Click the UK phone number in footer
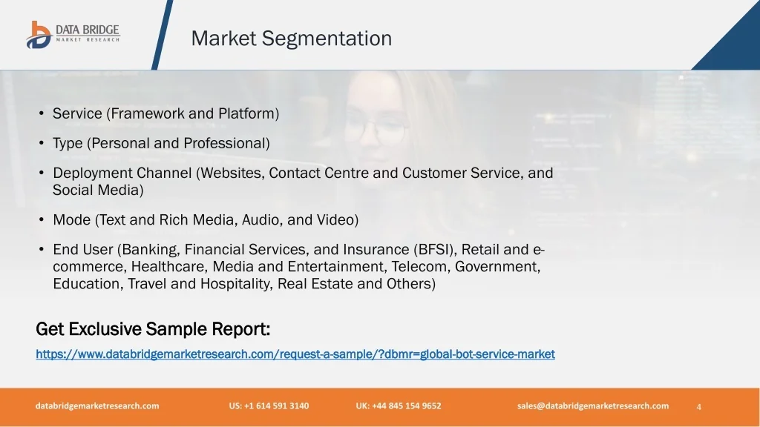 coord(398,406)
